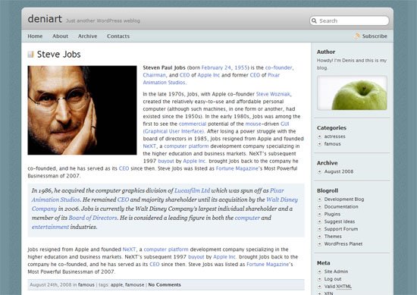Click the green apple author image
Image resolution: width=417 pixels, height=295 pixels.
(x=352, y=93)
